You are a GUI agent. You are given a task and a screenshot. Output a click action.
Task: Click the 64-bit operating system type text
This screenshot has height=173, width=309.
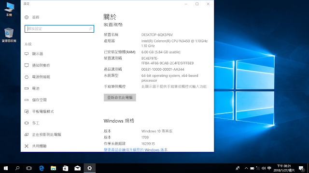pyautogui.click(x=169, y=78)
